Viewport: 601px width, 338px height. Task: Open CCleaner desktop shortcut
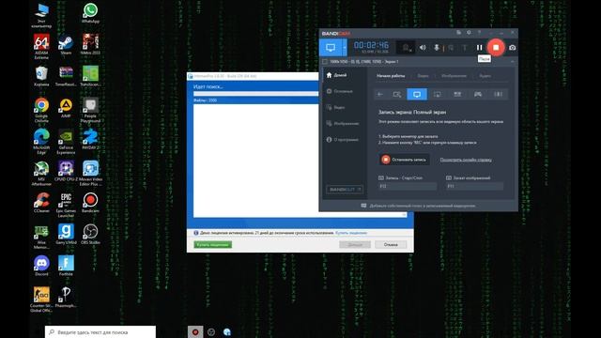41,203
